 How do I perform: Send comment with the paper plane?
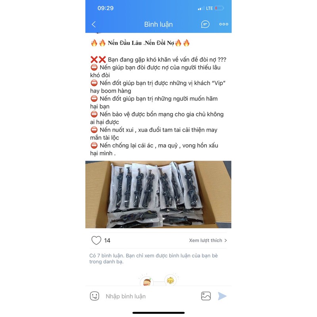point(222,296)
